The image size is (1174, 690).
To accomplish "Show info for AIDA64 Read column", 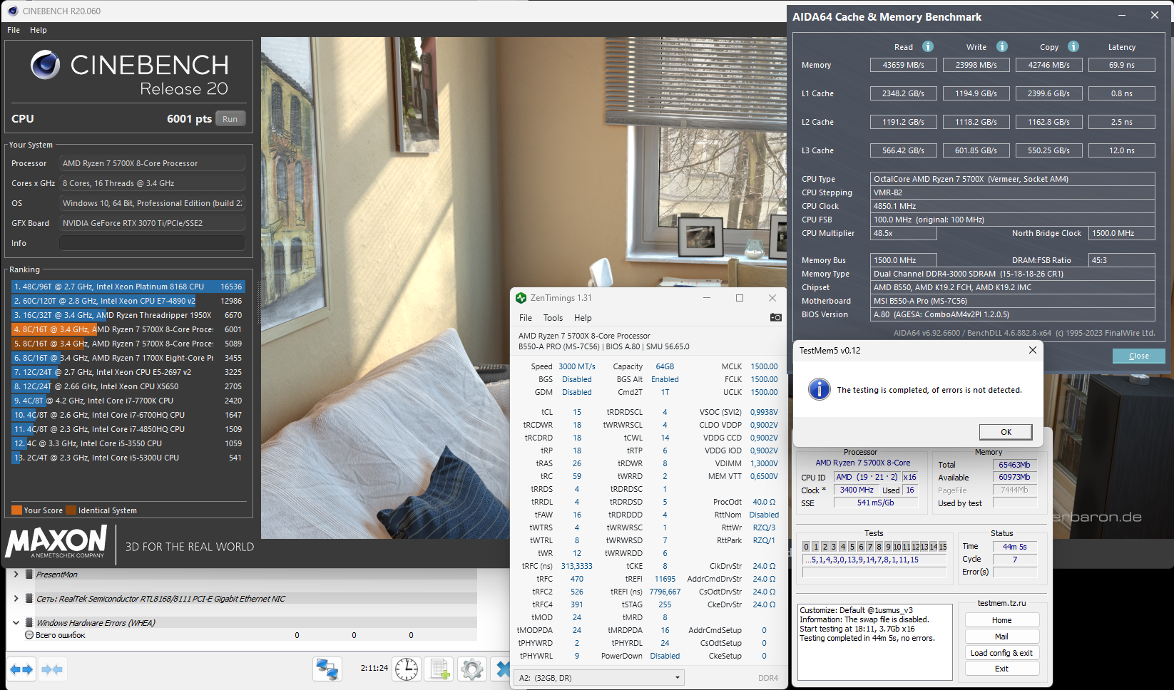I will click(x=928, y=46).
